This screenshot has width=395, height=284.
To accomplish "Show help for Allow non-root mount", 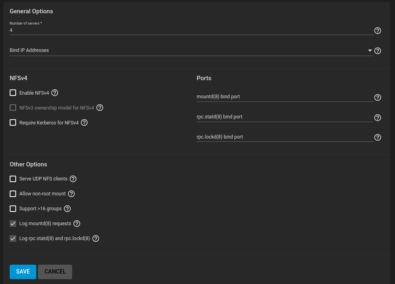I will click(x=71, y=194).
